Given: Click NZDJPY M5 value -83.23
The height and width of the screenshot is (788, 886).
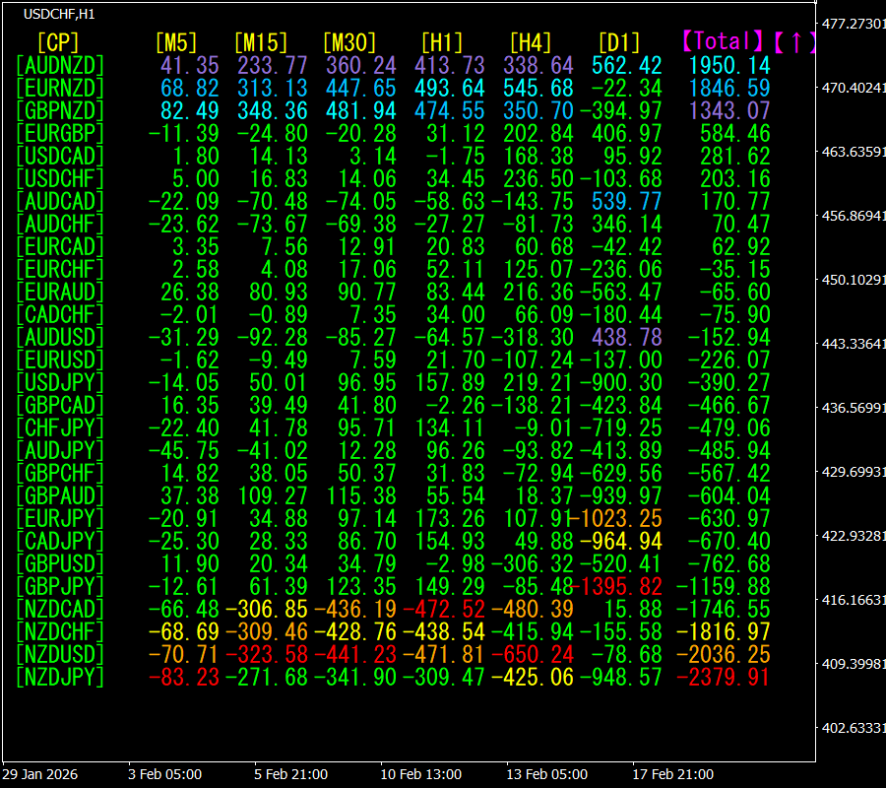Looking at the screenshot, I should [x=184, y=677].
